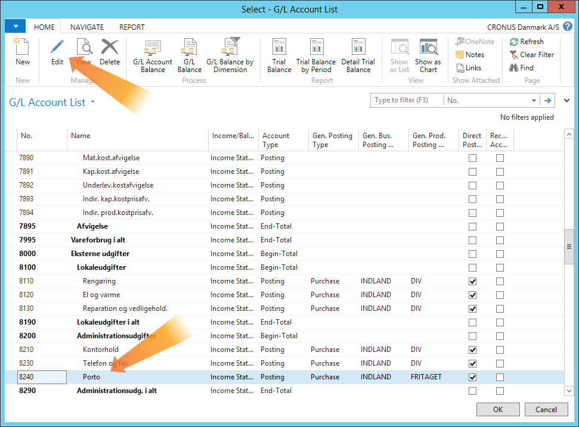
Task: Select the 8000 Eksterne udgifter row
Action: (x=284, y=254)
